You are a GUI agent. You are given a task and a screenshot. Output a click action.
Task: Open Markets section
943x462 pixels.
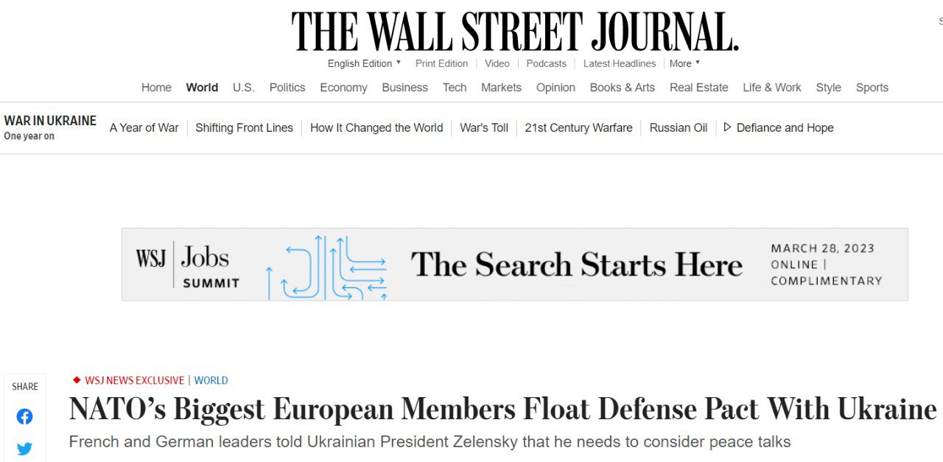coord(501,87)
